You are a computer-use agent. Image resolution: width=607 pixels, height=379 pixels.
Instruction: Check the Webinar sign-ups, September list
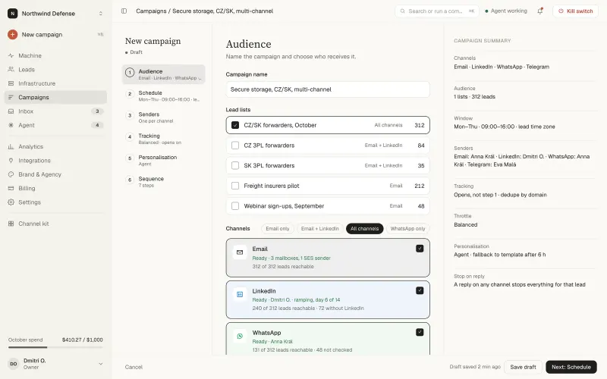click(x=235, y=206)
